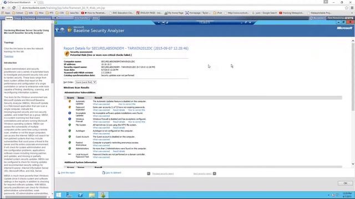This screenshot has width=355, height=199.
Task: Click Result details for Administrators
Action: pyautogui.click(x=119, y=151)
